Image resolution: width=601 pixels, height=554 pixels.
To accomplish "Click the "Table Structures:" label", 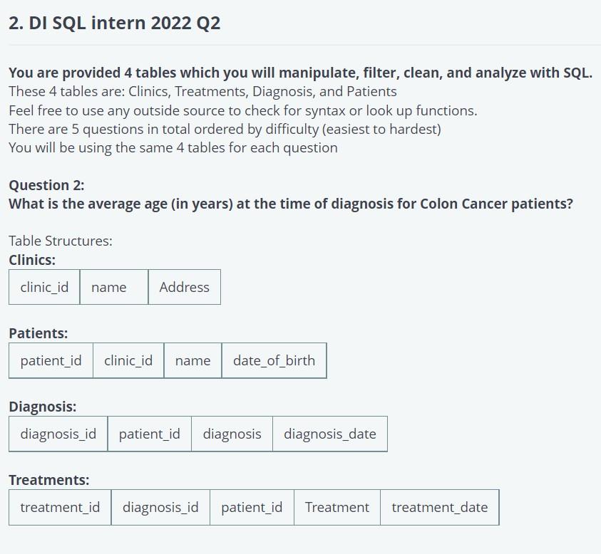I will point(61,241).
